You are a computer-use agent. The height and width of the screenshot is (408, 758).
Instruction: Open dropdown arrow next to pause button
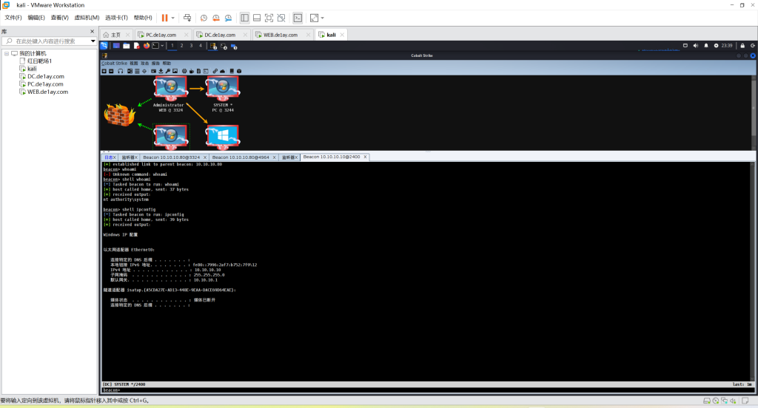172,18
